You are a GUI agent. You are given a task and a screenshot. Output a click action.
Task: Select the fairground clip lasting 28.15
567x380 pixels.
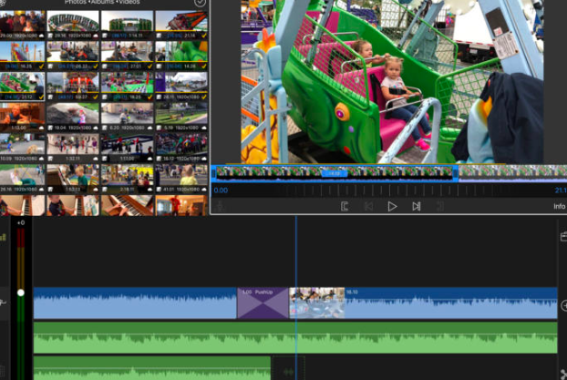181,86
